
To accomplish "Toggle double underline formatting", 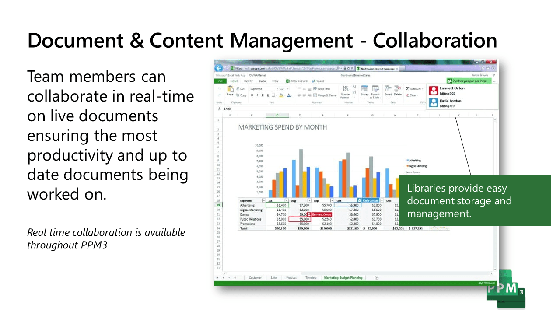I will tap(268, 95).
